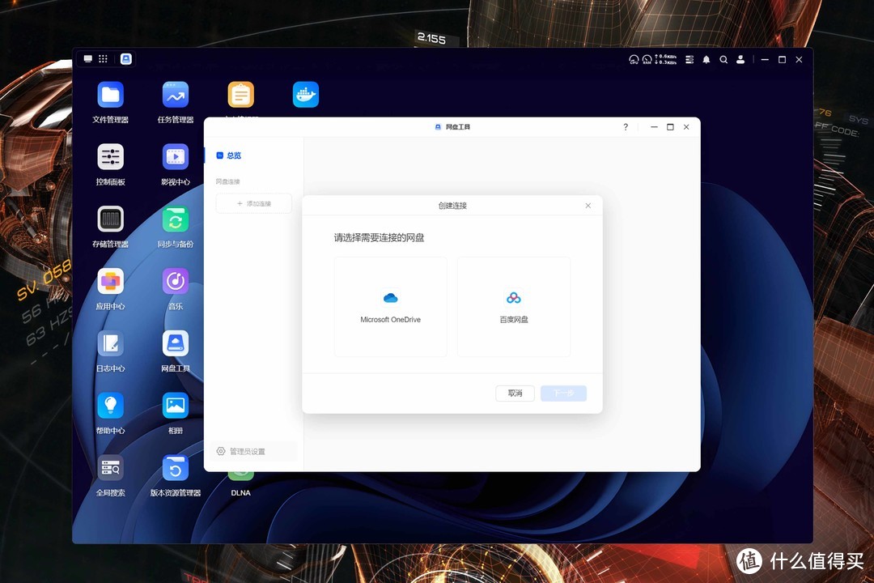Check the CPU usage monitor

(x=634, y=59)
